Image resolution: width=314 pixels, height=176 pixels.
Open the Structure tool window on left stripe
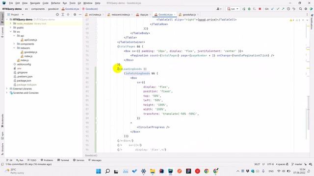2,149
